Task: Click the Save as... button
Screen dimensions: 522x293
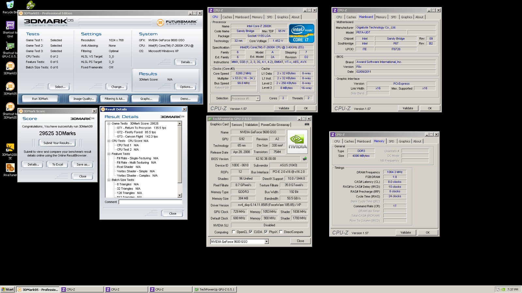Action: 83,164
